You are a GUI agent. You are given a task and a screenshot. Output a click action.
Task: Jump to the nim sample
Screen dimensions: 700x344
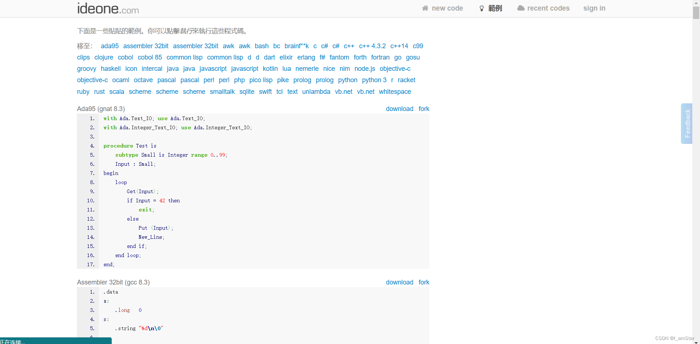coord(345,69)
